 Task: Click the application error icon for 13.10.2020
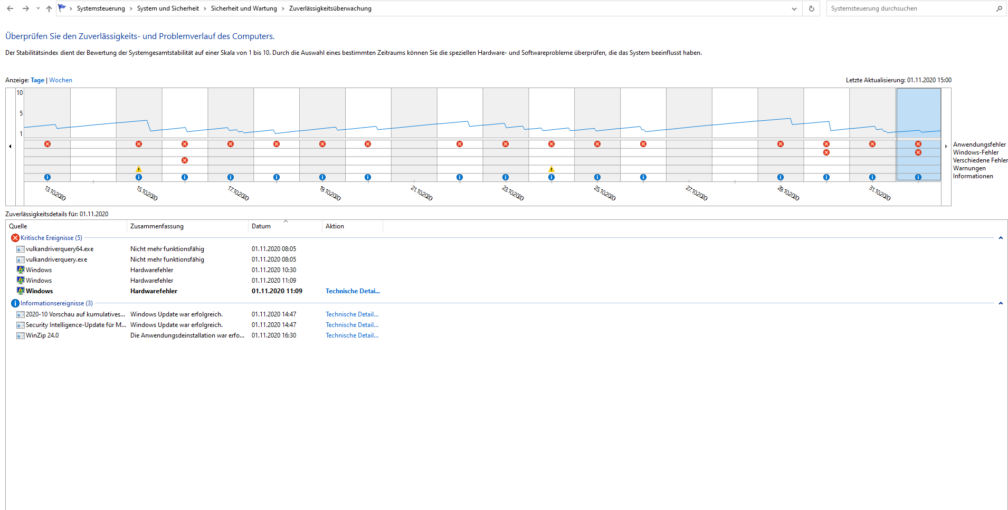(47, 144)
